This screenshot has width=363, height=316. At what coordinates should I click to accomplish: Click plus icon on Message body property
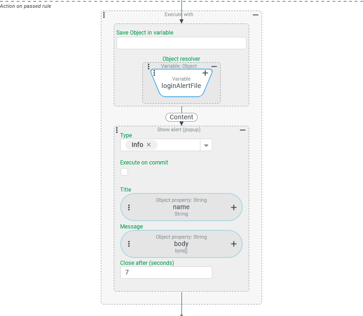point(234,244)
